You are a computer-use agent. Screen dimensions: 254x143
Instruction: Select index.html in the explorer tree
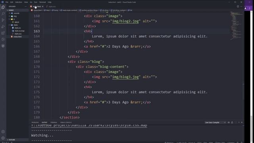[x=17, y=37]
